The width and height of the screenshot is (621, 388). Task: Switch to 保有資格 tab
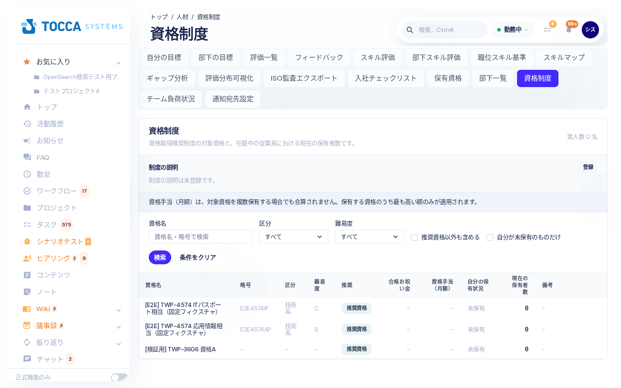coord(448,78)
